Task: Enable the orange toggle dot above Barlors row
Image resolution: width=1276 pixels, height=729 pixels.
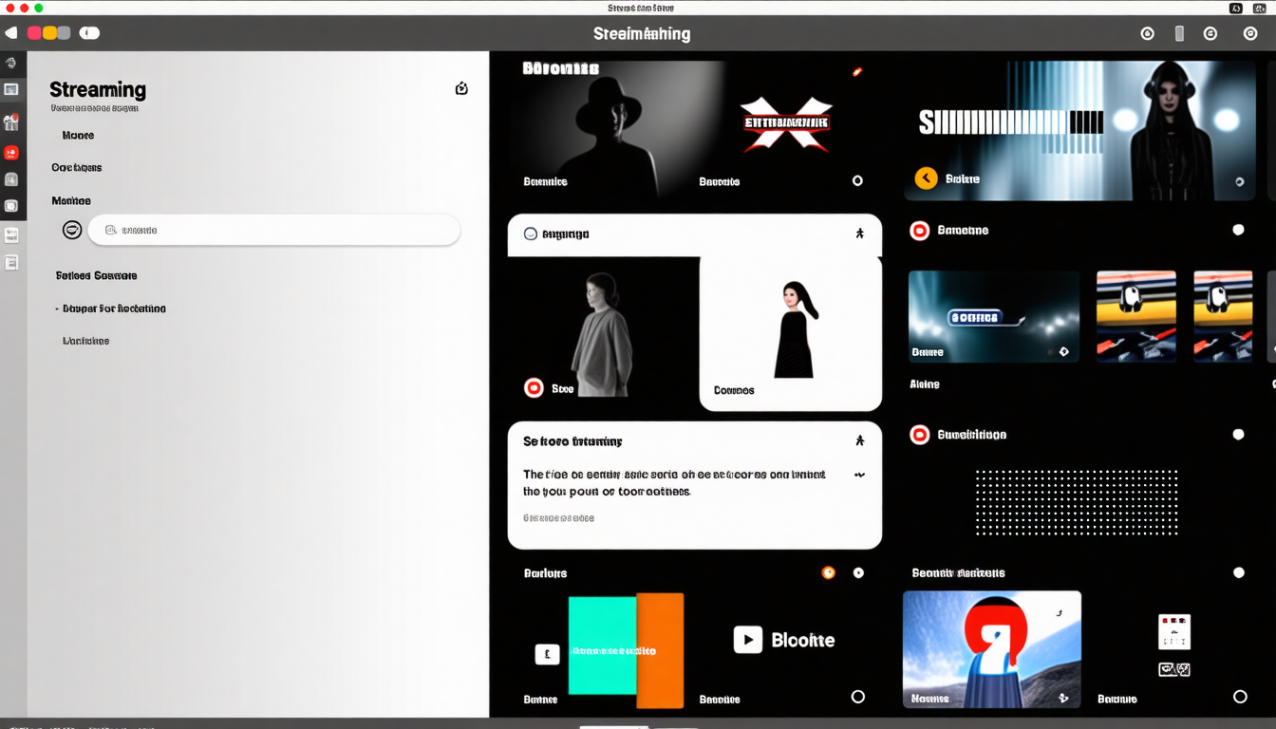Action: tap(829, 572)
